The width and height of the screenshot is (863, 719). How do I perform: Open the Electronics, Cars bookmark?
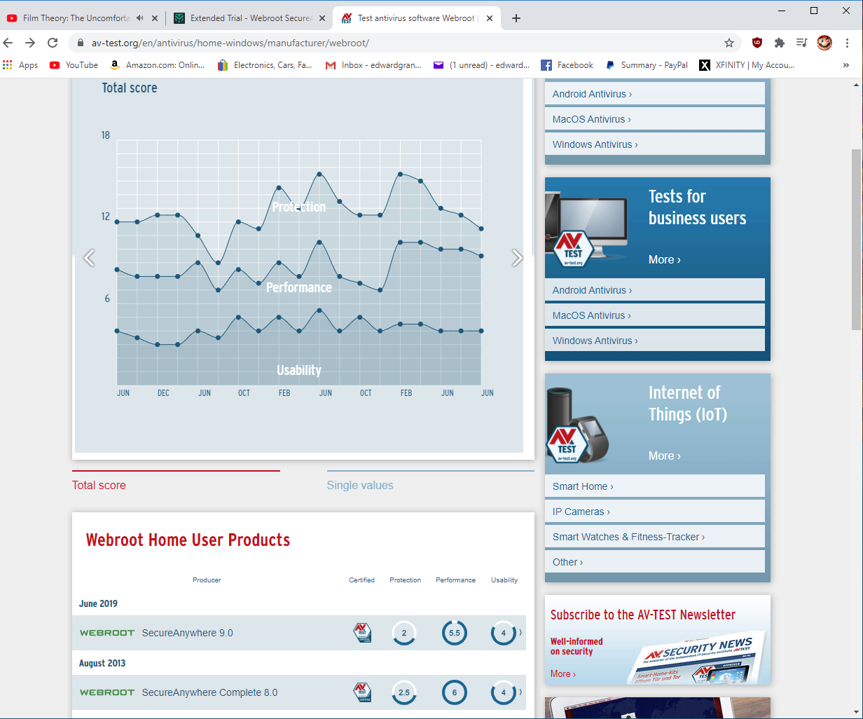[x=265, y=65]
